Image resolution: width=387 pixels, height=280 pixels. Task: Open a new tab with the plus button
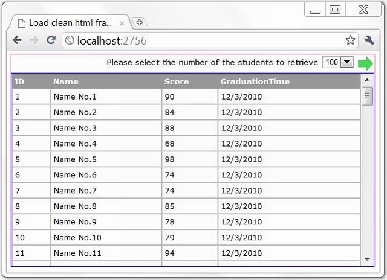[x=140, y=23]
